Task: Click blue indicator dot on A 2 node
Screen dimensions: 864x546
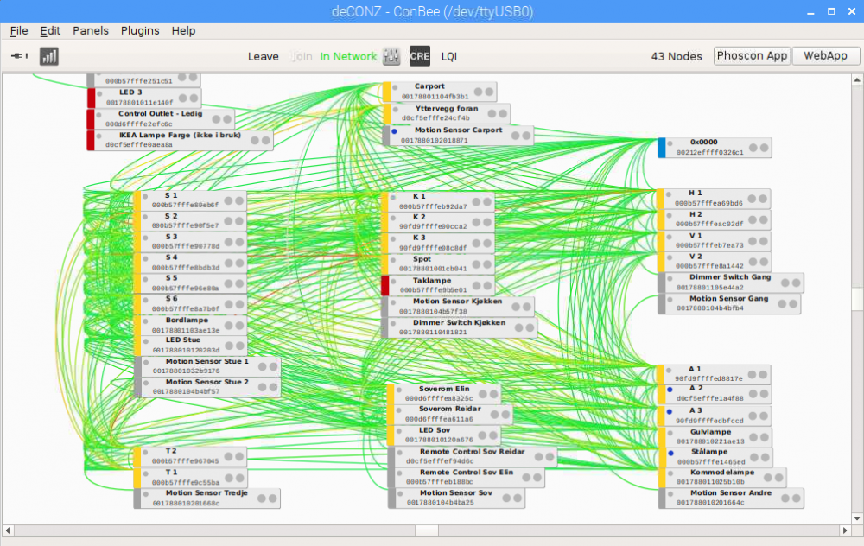Action: click(x=670, y=390)
